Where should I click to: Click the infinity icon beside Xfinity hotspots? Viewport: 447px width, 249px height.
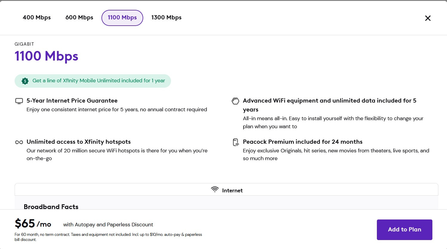(19, 142)
